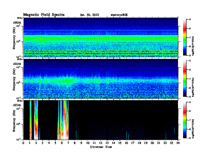Viewport: 212px width, 164px height.
Task: Click the "-7" value on dH/dt color bar
Action: [189, 38]
